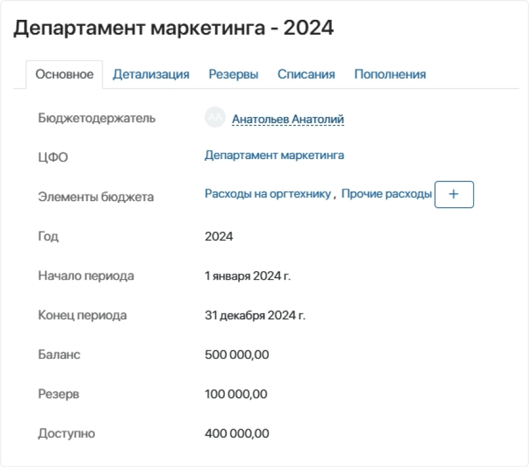Open the Расходы на оргтехнику link
The width and height of the screenshot is (529, 467).
point(268,194)
